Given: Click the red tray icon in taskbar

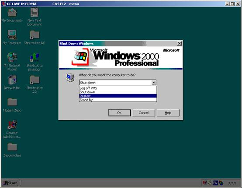Looking at the screenshot, I should pos(204,183).
